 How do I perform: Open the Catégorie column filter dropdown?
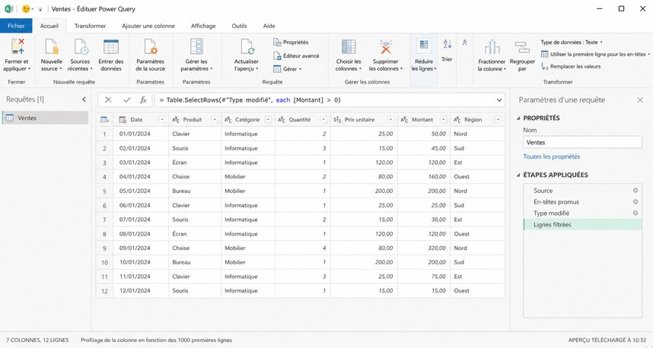tap(268, 120)
